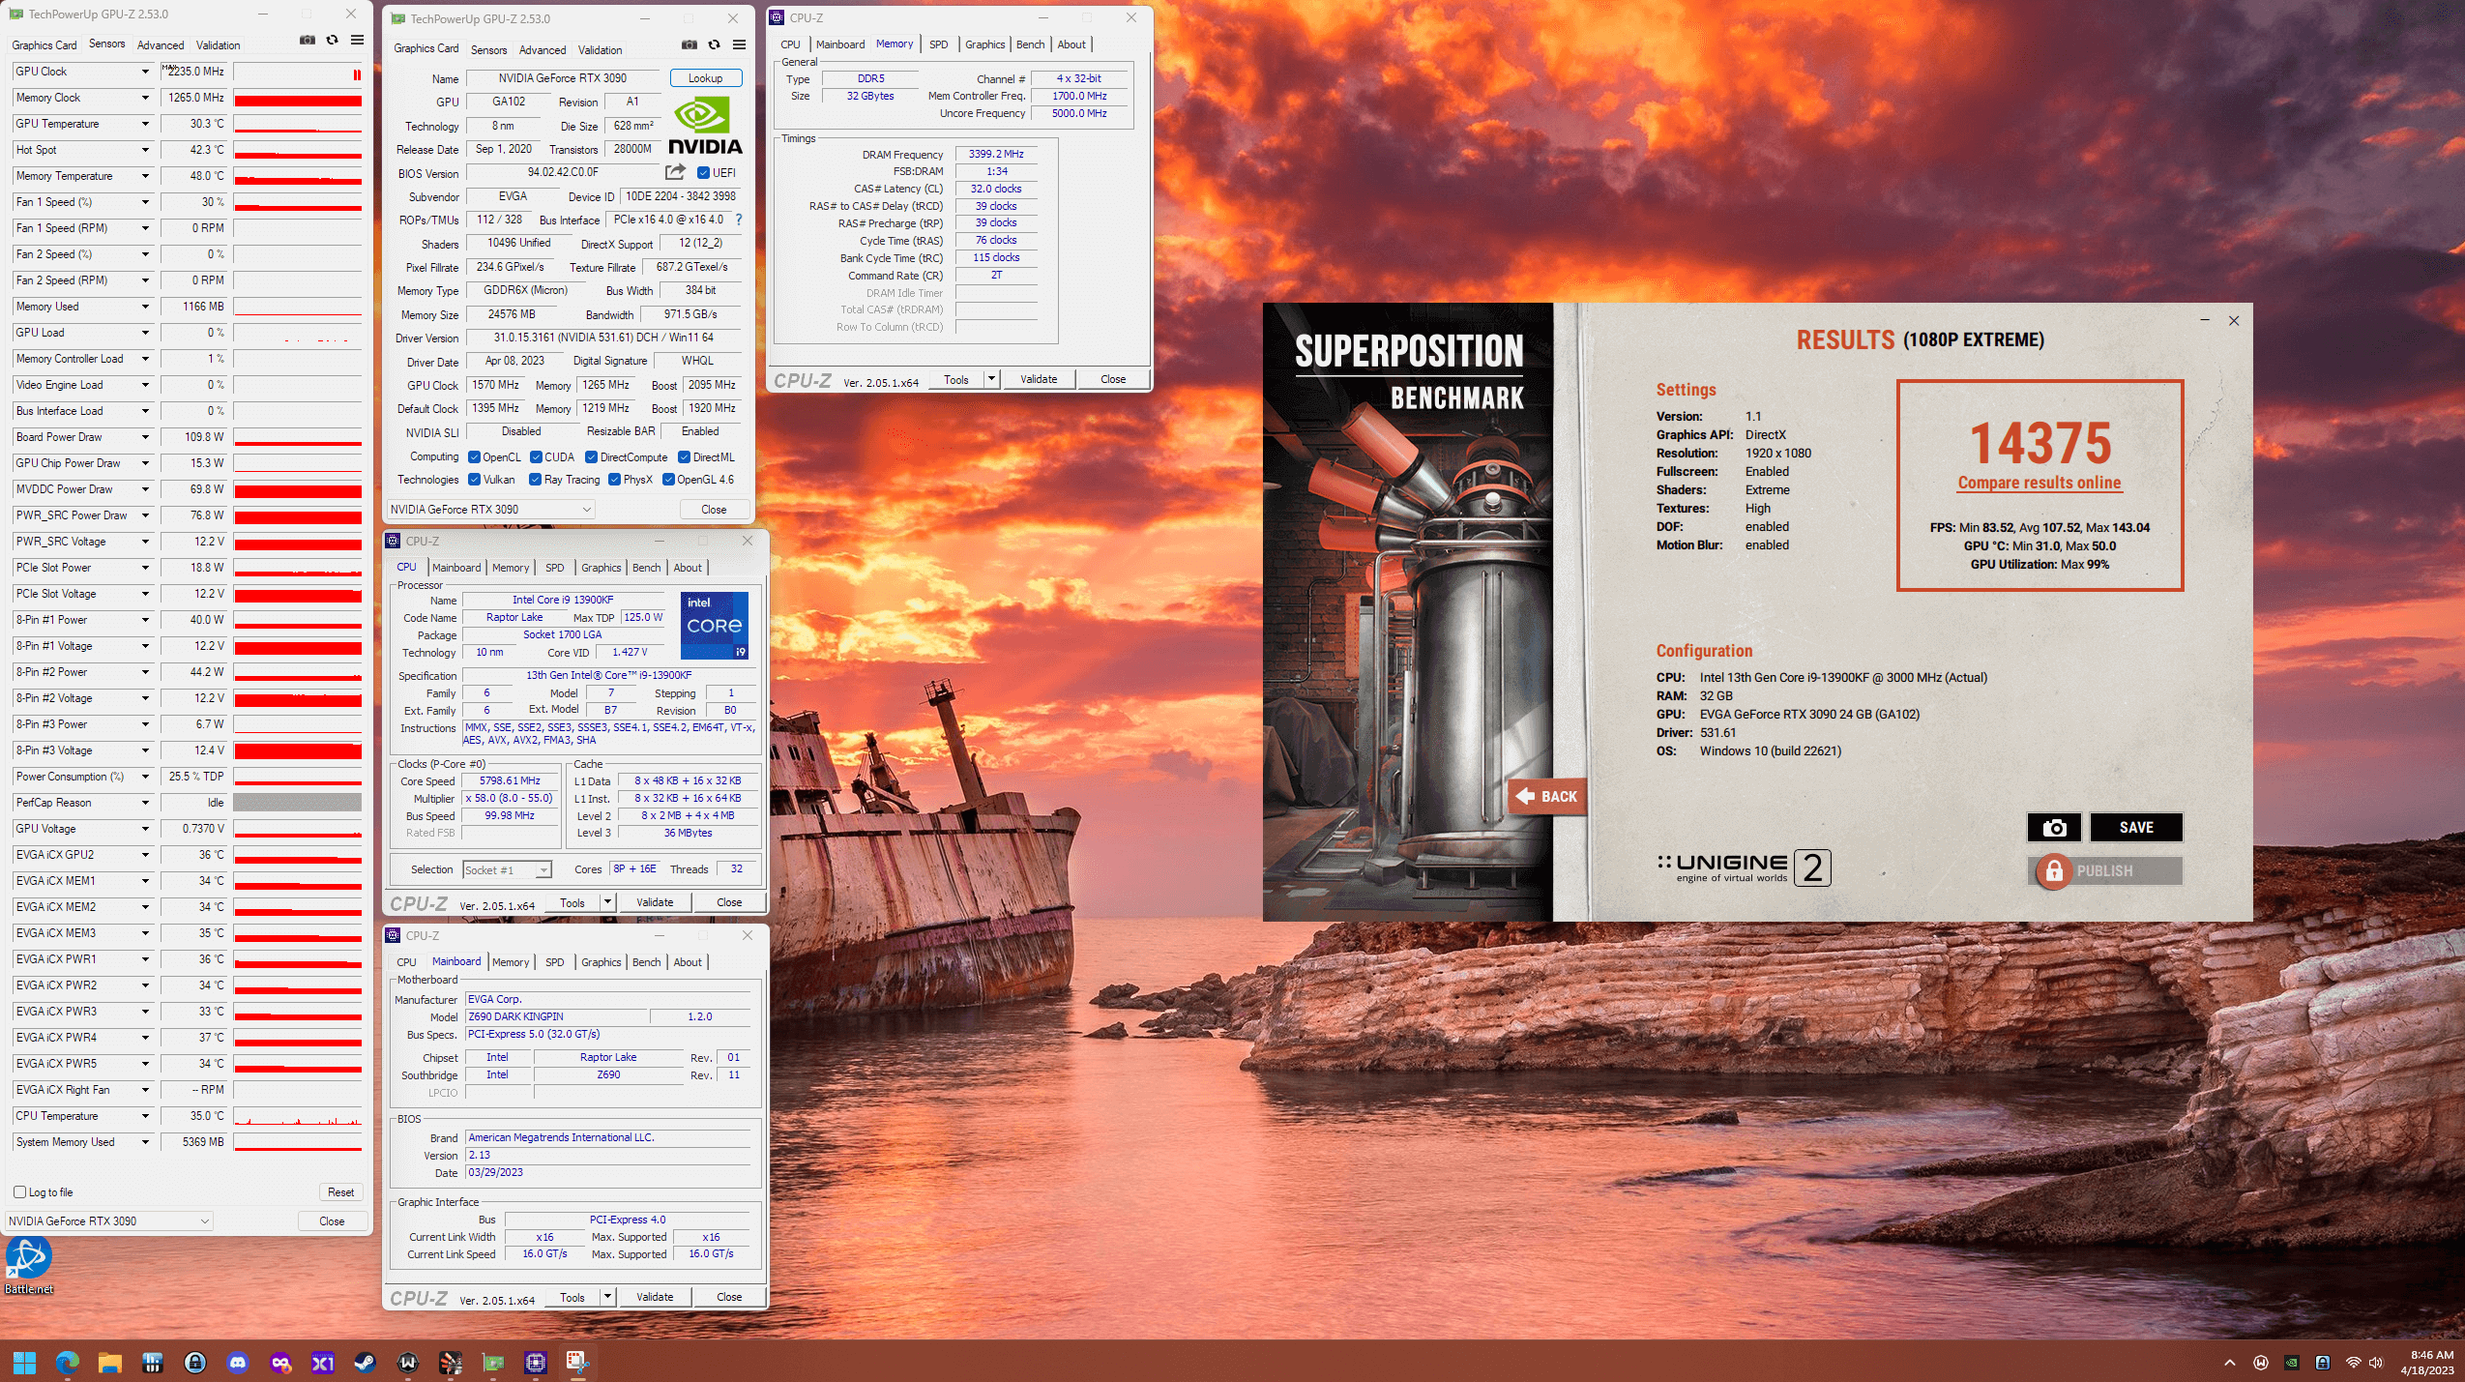The image size is (2465, 1382).
Task: Click camera screenshot icon in GPU-Z Sensors window
Action: [x=307, y=40]
